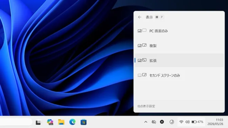228x128 pixels.
Task: Expand hidden system tray icons chevron
Action: [146, 122]
